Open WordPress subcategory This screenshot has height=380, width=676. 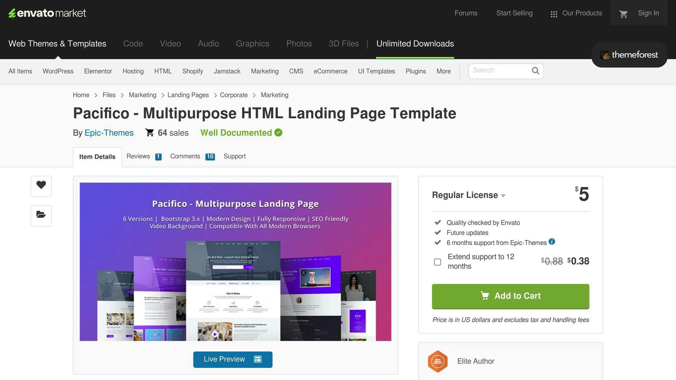[58, 71]
